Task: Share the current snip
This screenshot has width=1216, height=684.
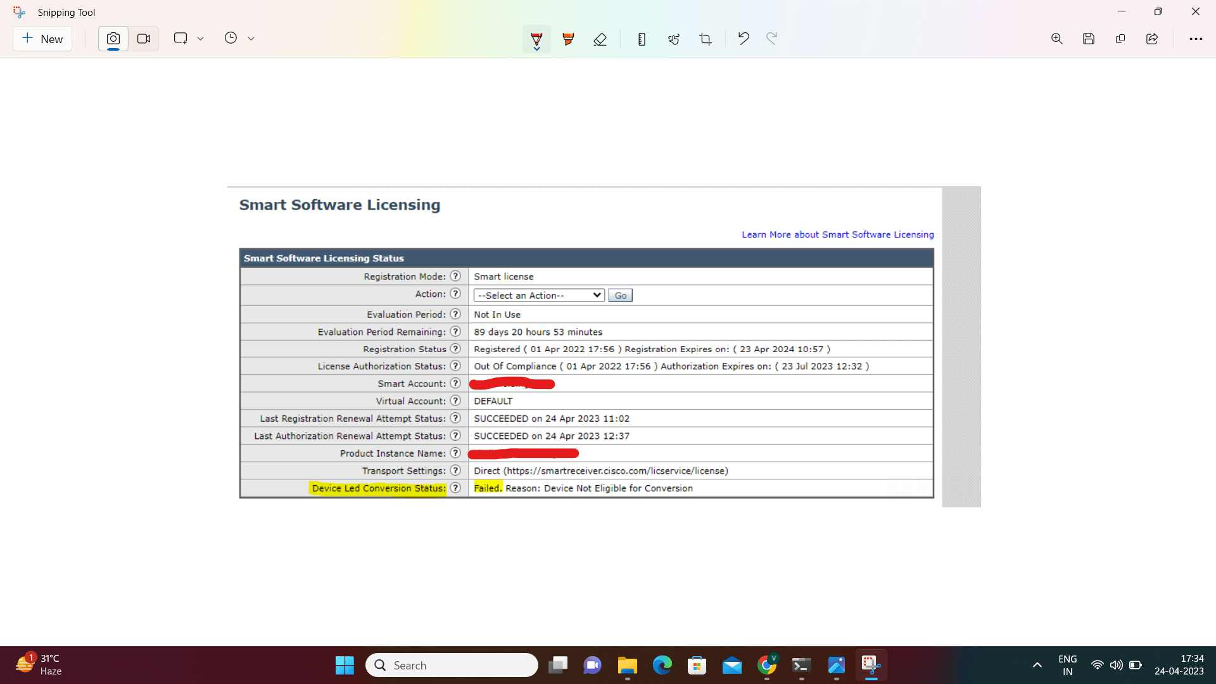Action: click(1151, 39)
